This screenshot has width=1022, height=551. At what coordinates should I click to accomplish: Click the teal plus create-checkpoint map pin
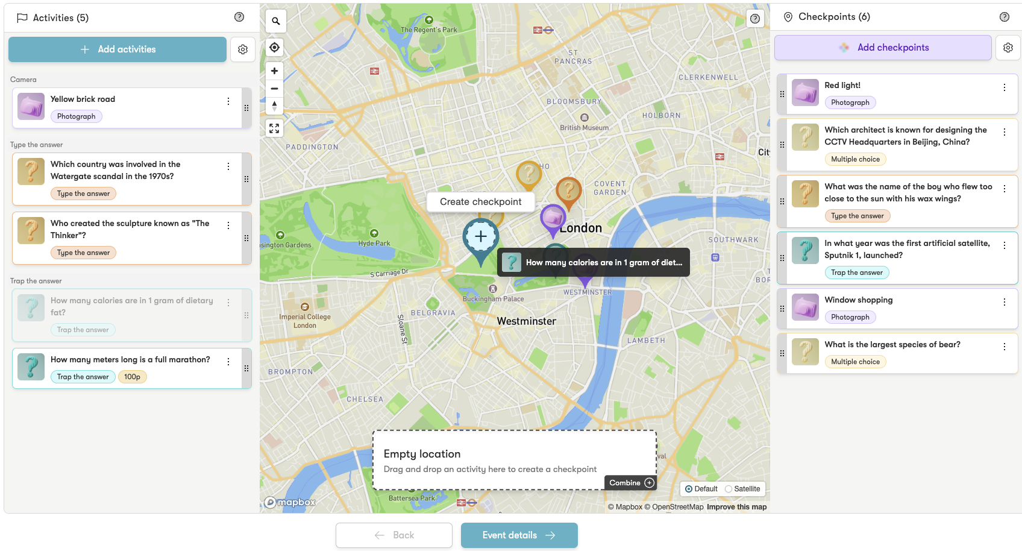point(481,237)
